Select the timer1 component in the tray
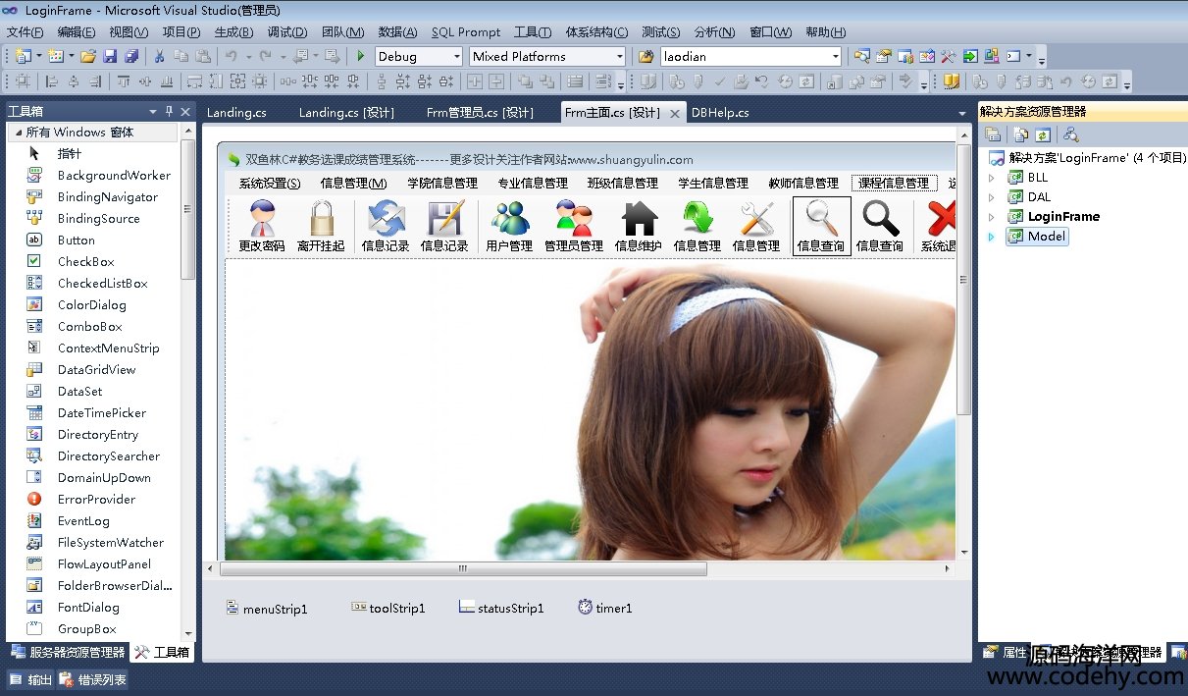Viewport: 1188px width, 696px height. tap(605, 609)
